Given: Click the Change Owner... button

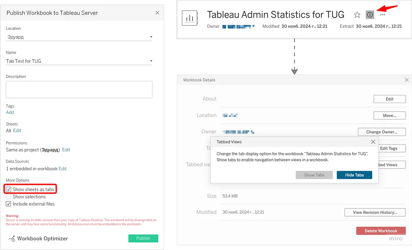Looking at the screenshot, I should point(382,132).
